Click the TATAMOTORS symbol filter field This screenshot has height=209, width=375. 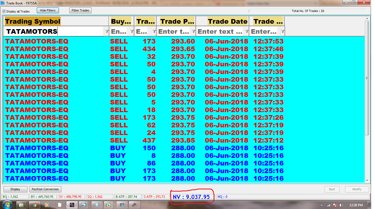tap(54, 32)
